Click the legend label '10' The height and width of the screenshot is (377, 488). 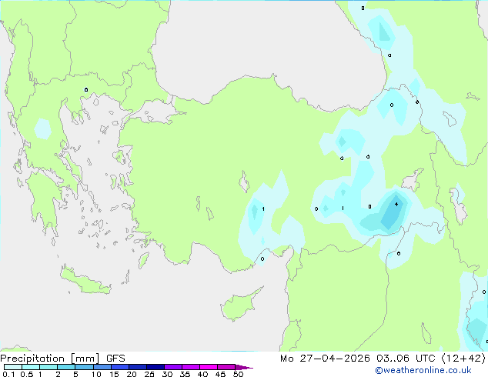[x=96, y=374]
